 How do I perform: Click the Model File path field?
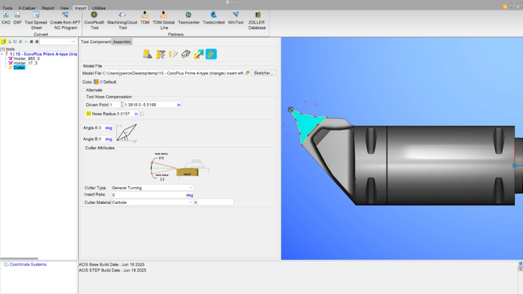pyautogui.click(x=173, y=73)
